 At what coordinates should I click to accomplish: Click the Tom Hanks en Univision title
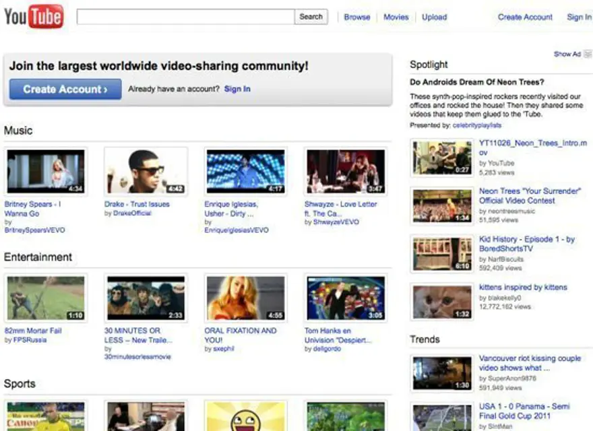click(338, 335)
